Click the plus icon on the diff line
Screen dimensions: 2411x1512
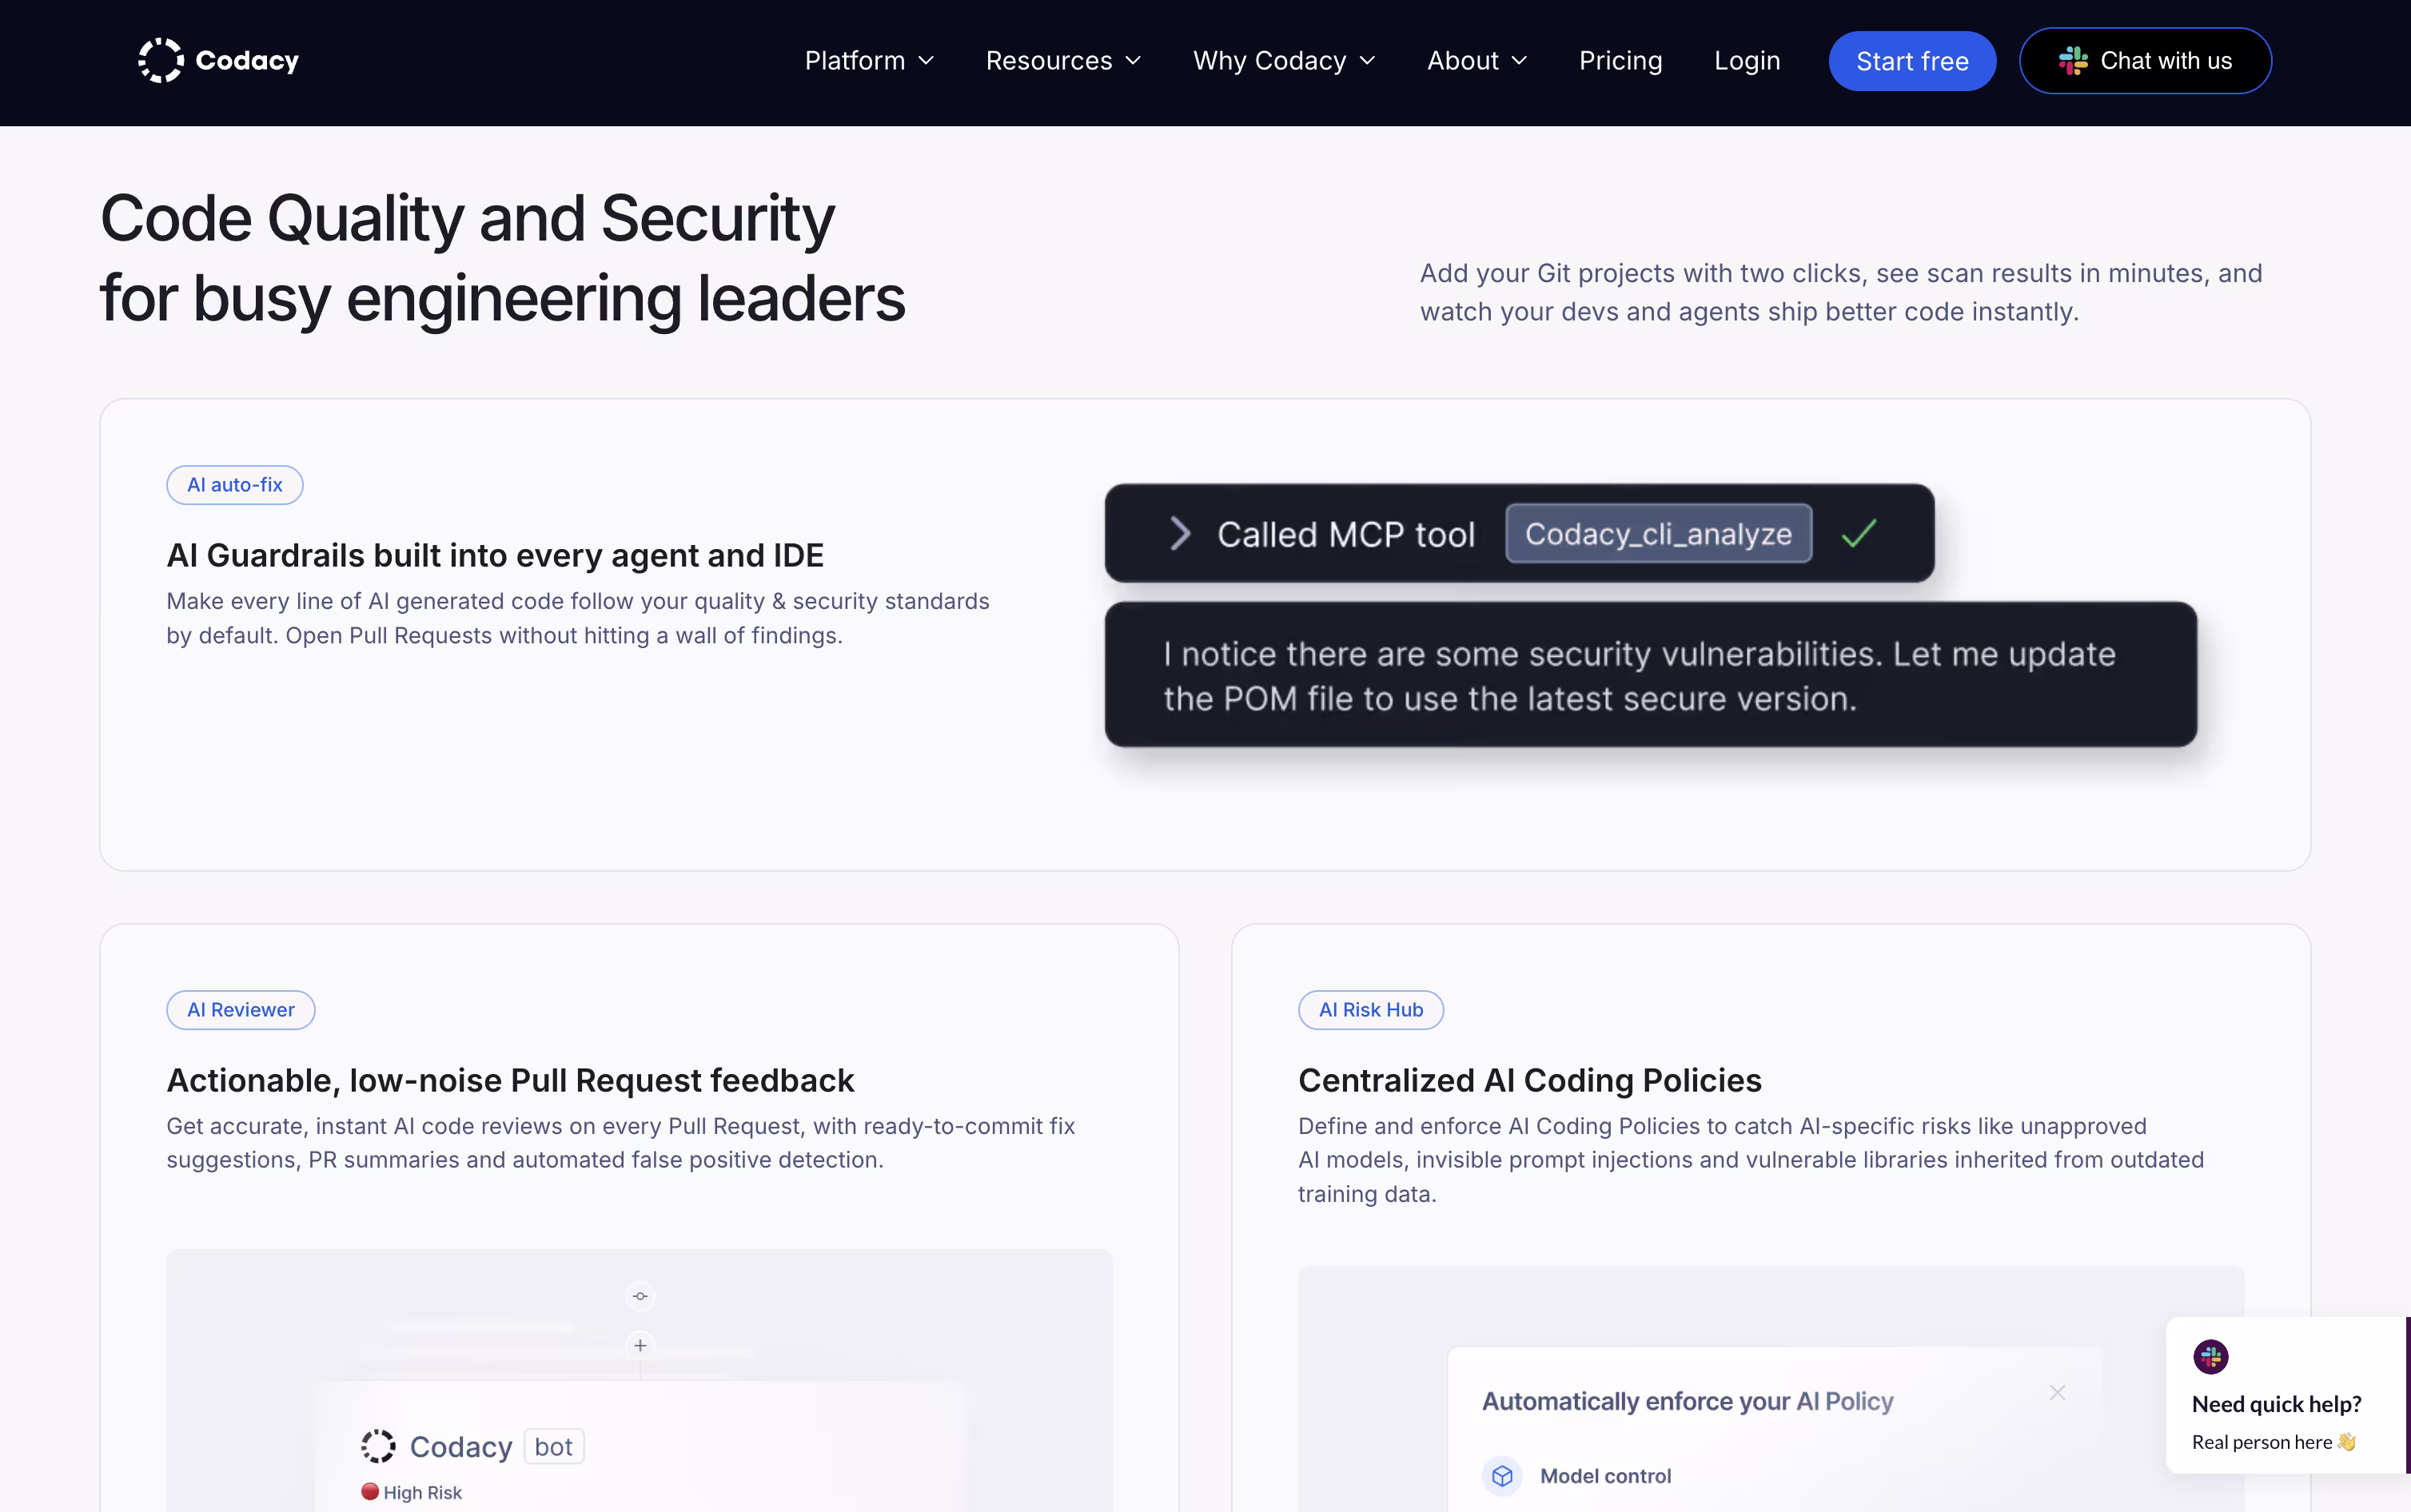[640, 1345]
